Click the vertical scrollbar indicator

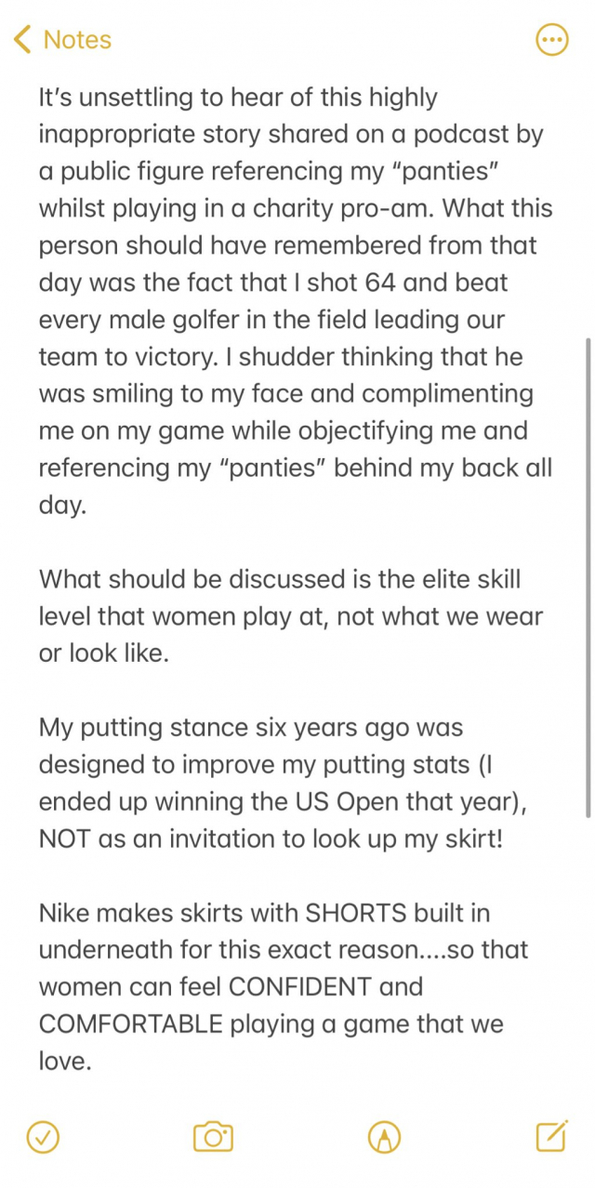[x=587, y=576]
